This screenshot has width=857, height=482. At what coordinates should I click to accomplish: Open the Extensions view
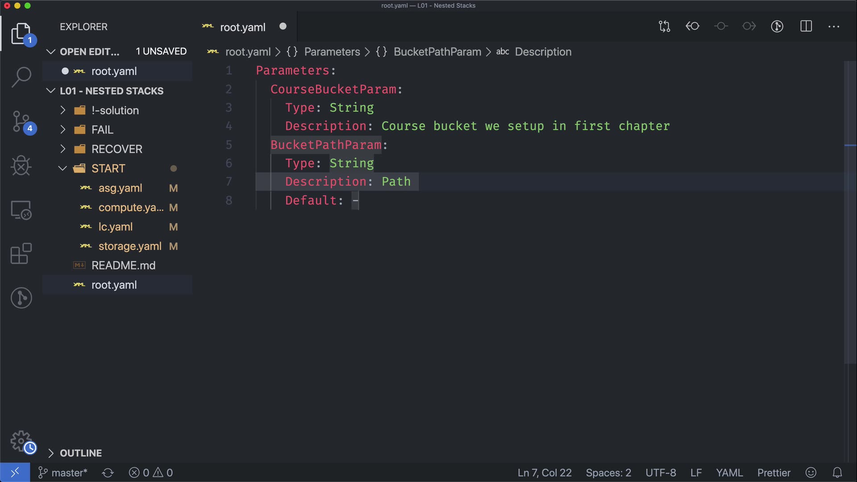point(21,253)
